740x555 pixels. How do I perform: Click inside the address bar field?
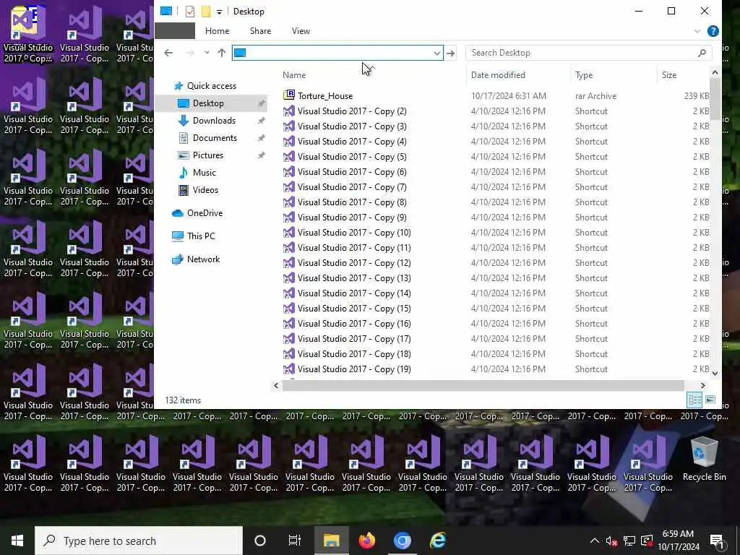tap(337, 53)
